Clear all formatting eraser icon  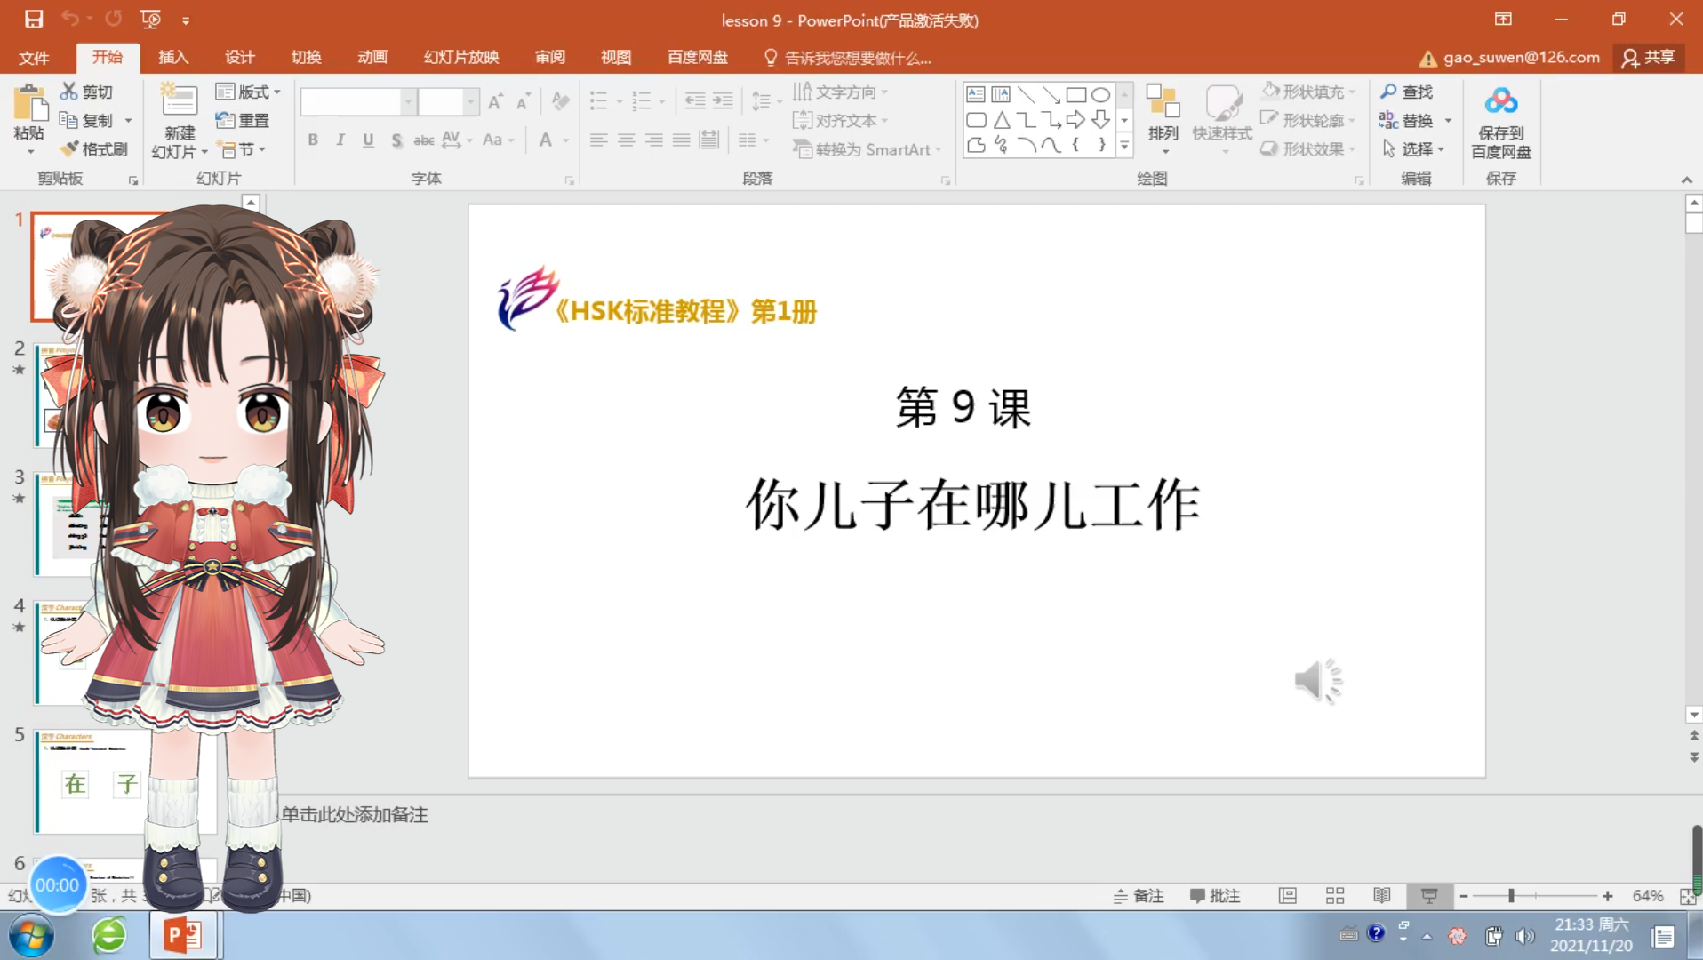click(560, 101)
